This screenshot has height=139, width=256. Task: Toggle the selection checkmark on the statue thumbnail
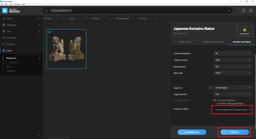pos(50,32)
